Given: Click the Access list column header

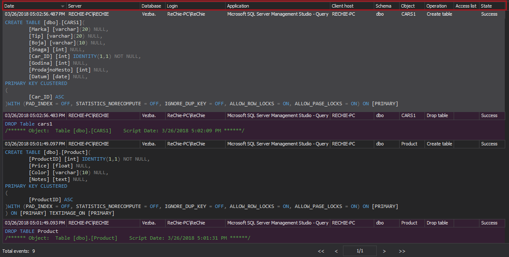Looking at the screenshot, I should pos(466,6).
